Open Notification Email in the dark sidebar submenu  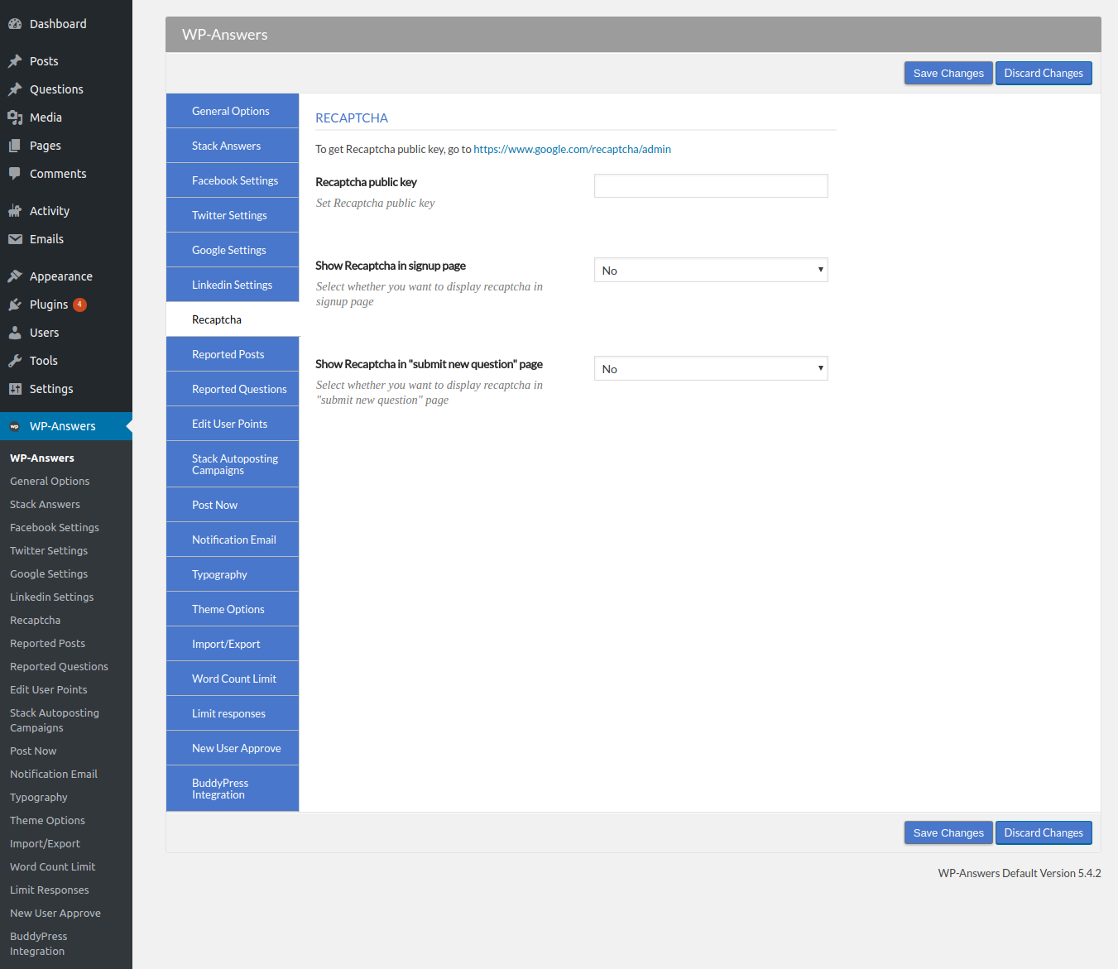54,774
